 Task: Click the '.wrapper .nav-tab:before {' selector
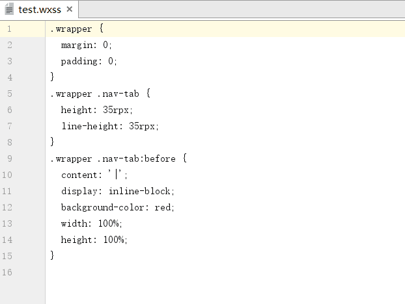pyautogui.click(x=119, y=158)
